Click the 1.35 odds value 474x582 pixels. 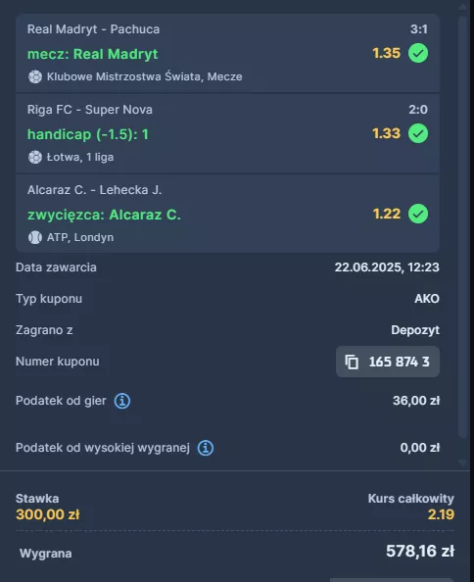click(x=387, y=53)
